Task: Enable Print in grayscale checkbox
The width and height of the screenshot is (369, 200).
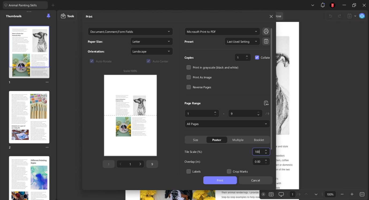Action: [189, 67]
